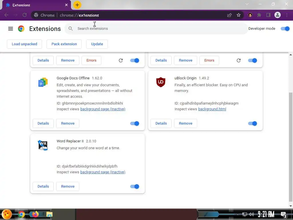Viewport: 293px width, 220px height.
Task: Open Details for Google Docs Offline
Action: [x=43, y=123]
